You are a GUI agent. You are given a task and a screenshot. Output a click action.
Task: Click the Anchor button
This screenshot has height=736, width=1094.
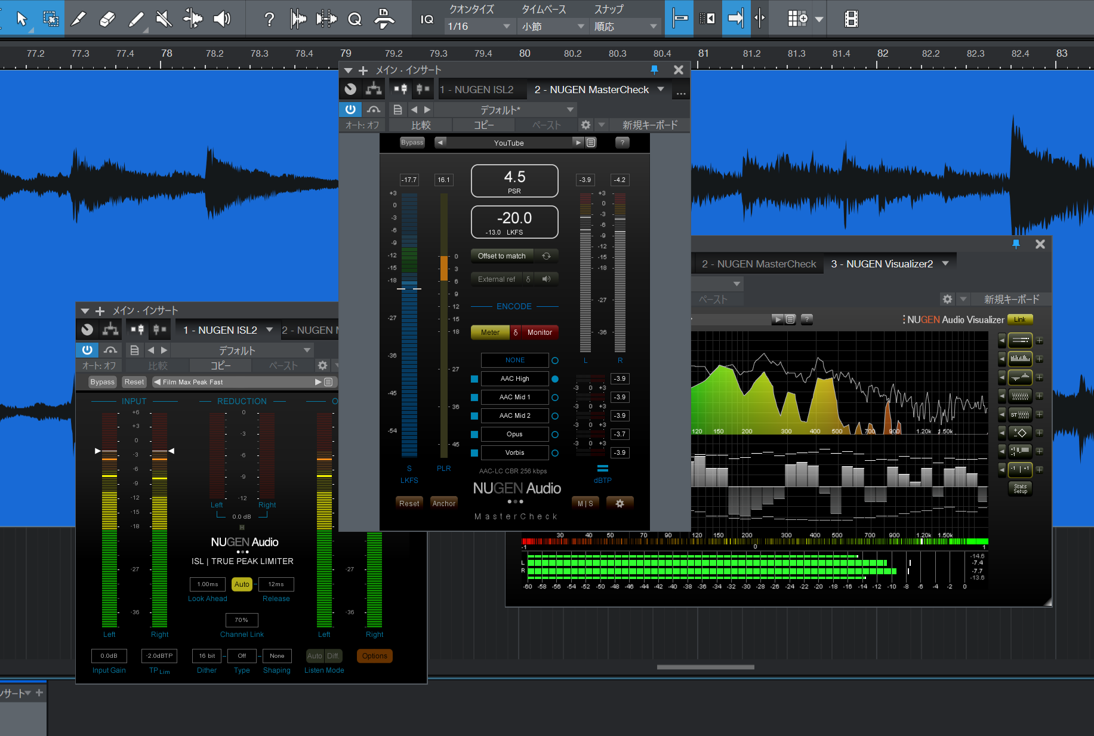(x=444, y=503)
